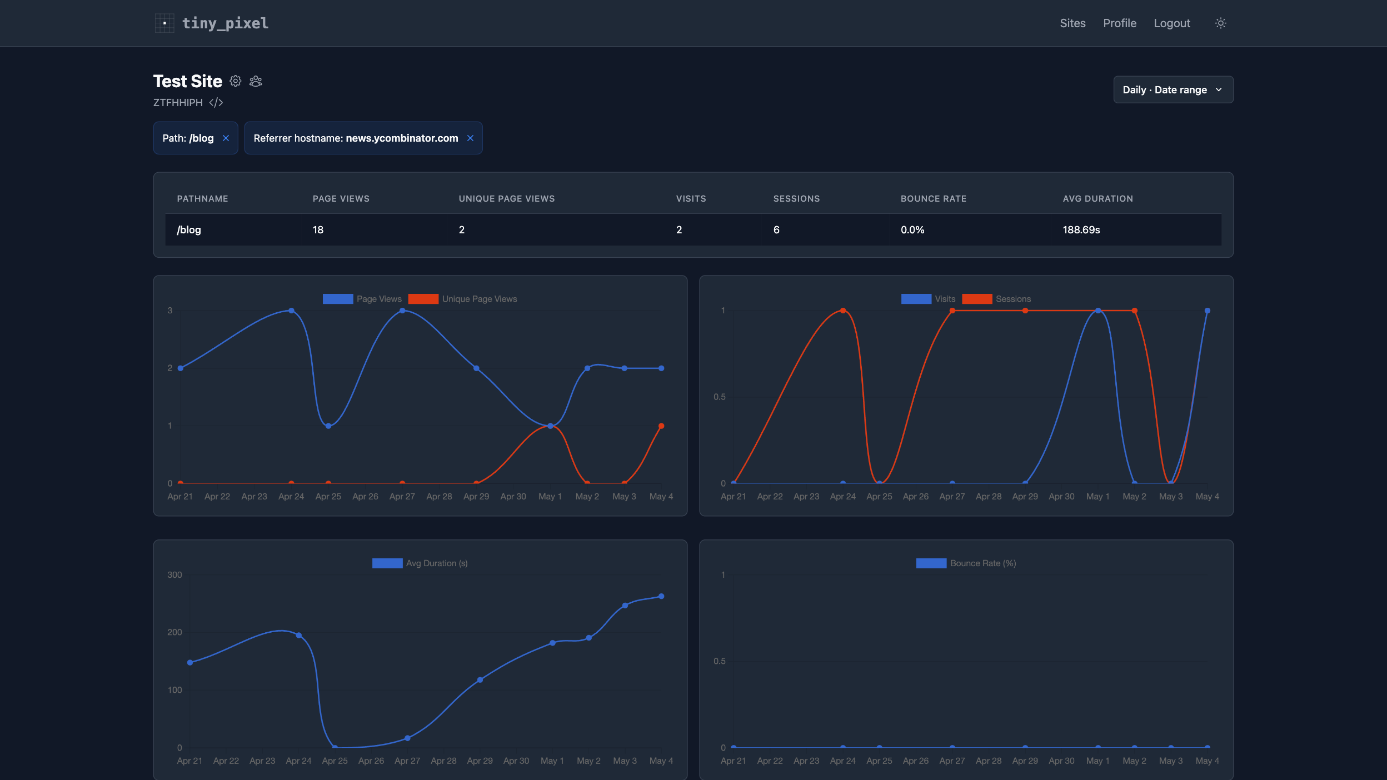Viewport: 1387px width, 780px height.
Task: Hide the Sessions series in legend
Action: click(x=996, y=299)
